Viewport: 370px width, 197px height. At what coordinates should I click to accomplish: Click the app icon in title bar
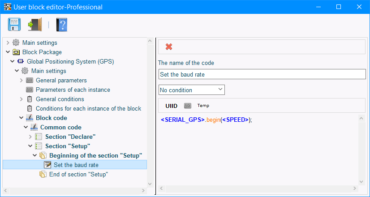[x=8, y=7]
